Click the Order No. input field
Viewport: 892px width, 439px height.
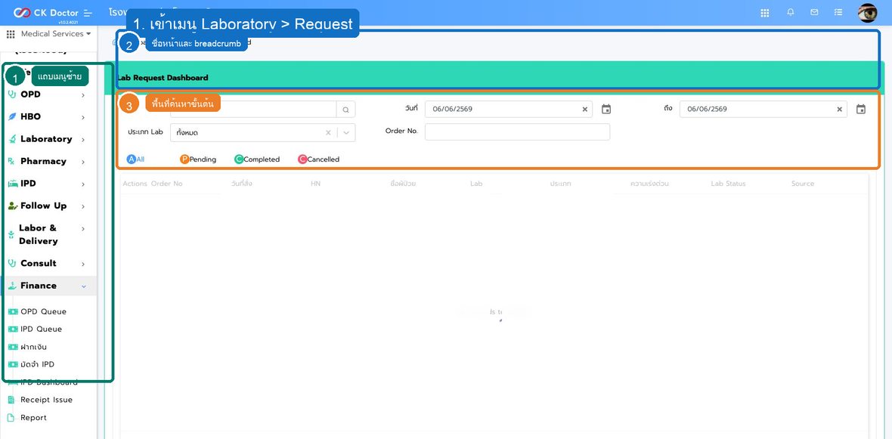pos(517,132)
